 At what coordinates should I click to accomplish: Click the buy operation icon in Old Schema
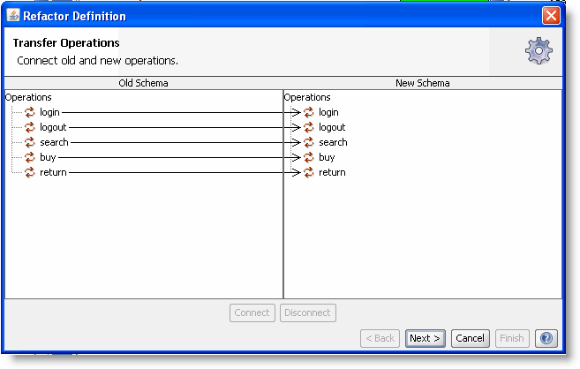(x=30, y=157)
